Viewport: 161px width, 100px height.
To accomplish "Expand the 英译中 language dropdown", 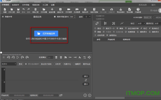I will 9,64.
